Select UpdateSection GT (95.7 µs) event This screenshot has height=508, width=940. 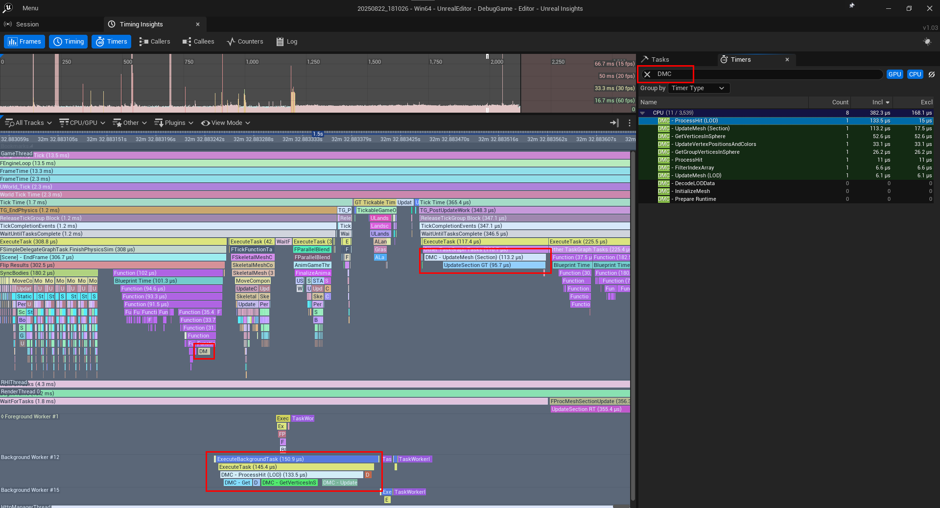494,265
